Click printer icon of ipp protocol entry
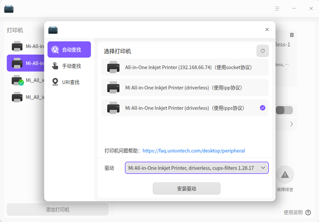The image size is (319, 222). [x=113, y=87]
